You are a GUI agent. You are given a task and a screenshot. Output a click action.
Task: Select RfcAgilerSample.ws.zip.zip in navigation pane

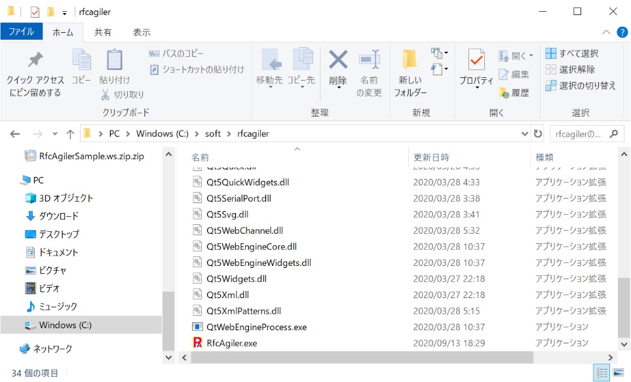click(x=85, y=156)
